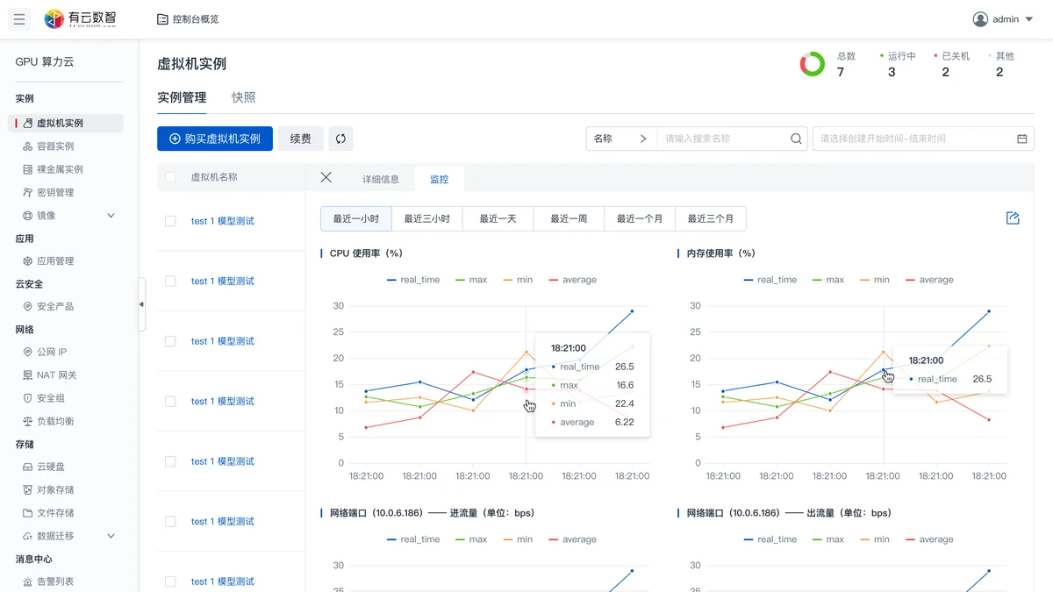Screen dimensions: 1053x592
Task: Click the 数据迁移 sidebar icon
Action: [28, 536]
